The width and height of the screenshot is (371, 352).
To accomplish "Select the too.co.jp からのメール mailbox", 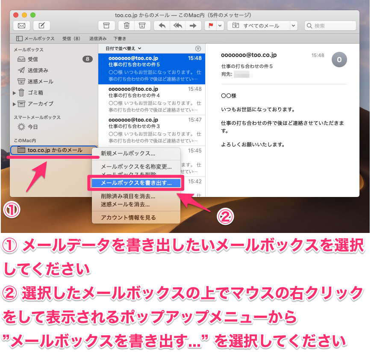I will [x=54, y=150].
